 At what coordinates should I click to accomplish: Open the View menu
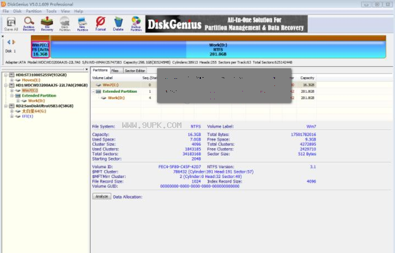(x=65, y=11)
